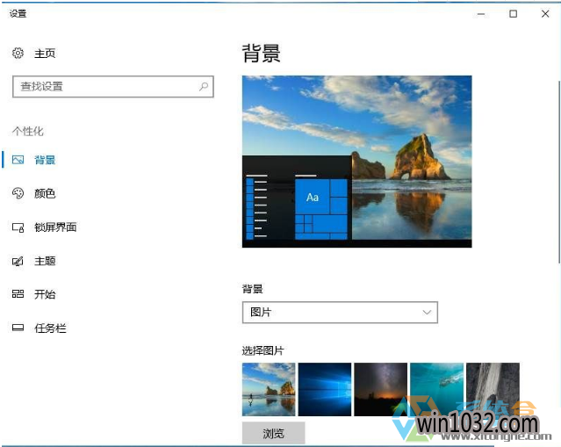
Task: Expand the 背景 dropdown showing 图片
Action: 339,312
